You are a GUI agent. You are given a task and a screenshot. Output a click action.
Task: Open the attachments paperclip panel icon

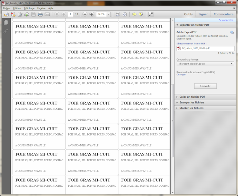tap(6, 31)
